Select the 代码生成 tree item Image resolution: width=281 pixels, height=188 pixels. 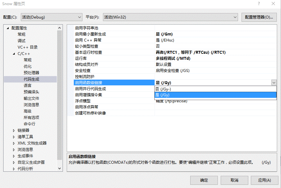point(31,79)
